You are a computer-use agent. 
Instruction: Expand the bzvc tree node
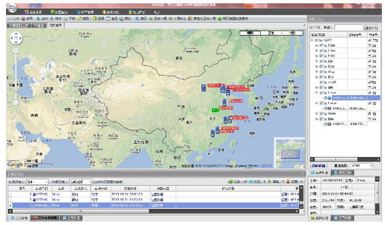pyautogui.click(x=316, y=67)
